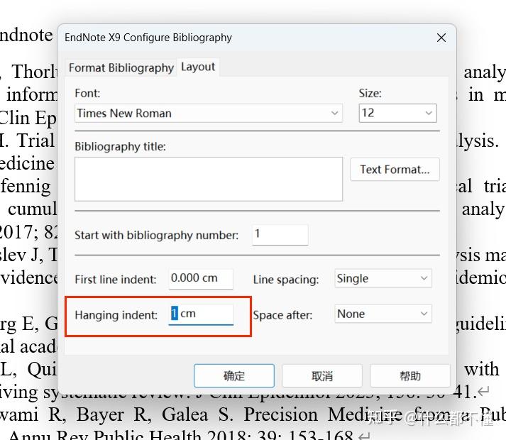Click the word Precision in the document

pos(280,414)
